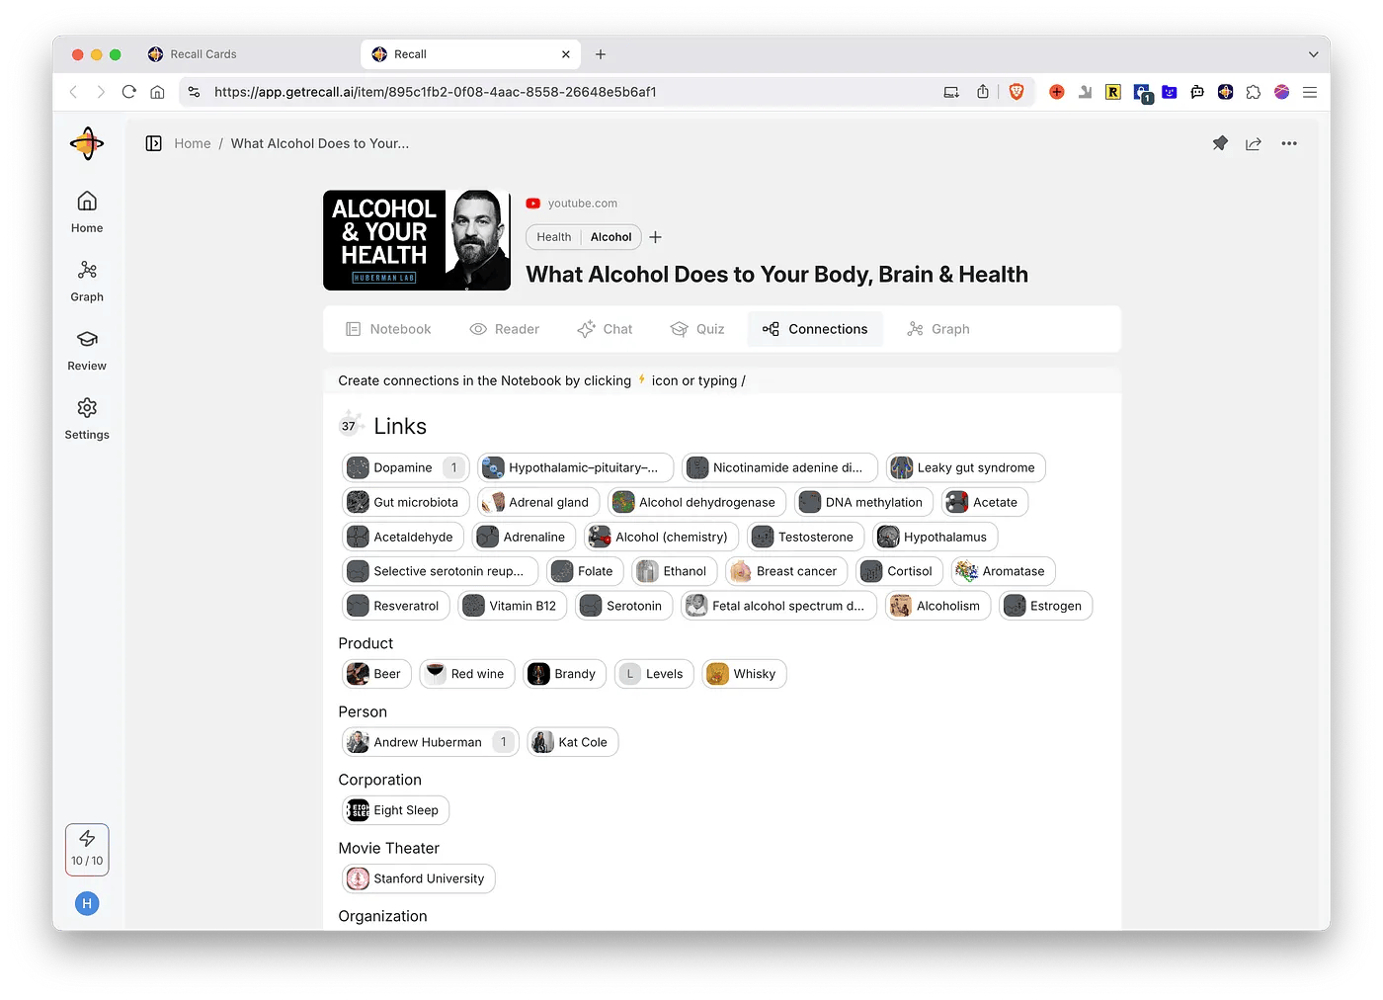
Task: Click the lightning 10/10 usage indicator
Action: point(87,849)
